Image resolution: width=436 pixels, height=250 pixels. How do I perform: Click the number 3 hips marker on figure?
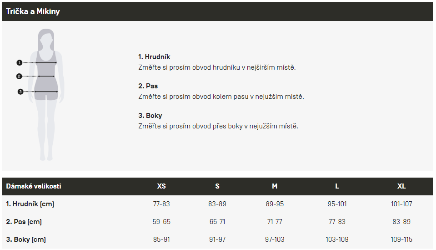pos(20,92)
